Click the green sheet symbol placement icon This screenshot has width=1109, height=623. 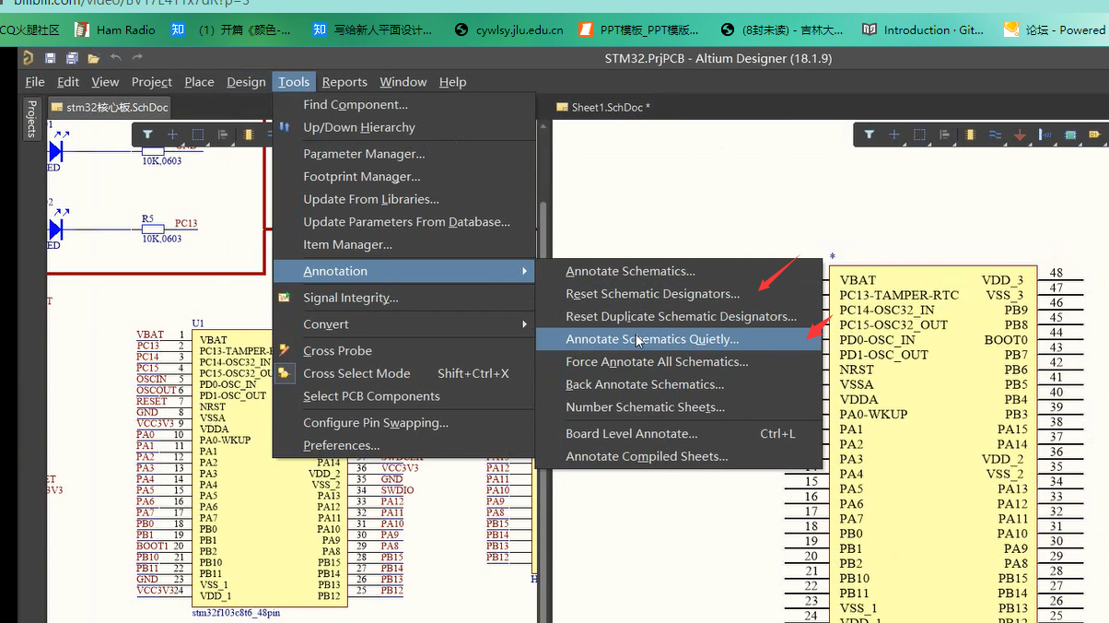click(1071, 134)
